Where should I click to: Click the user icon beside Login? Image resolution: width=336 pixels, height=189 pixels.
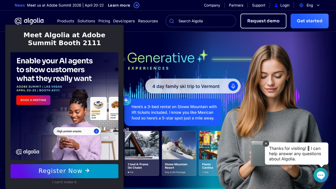(x=276, y=5)
